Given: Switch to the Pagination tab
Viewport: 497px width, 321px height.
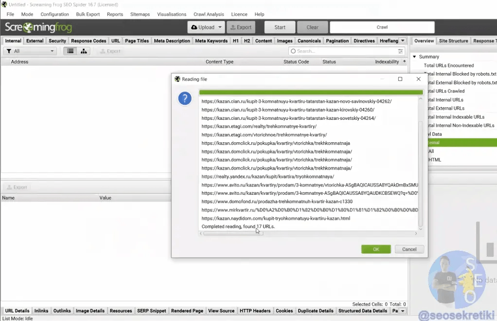Looking at the screenshot, I should click(x=337, y=41).
